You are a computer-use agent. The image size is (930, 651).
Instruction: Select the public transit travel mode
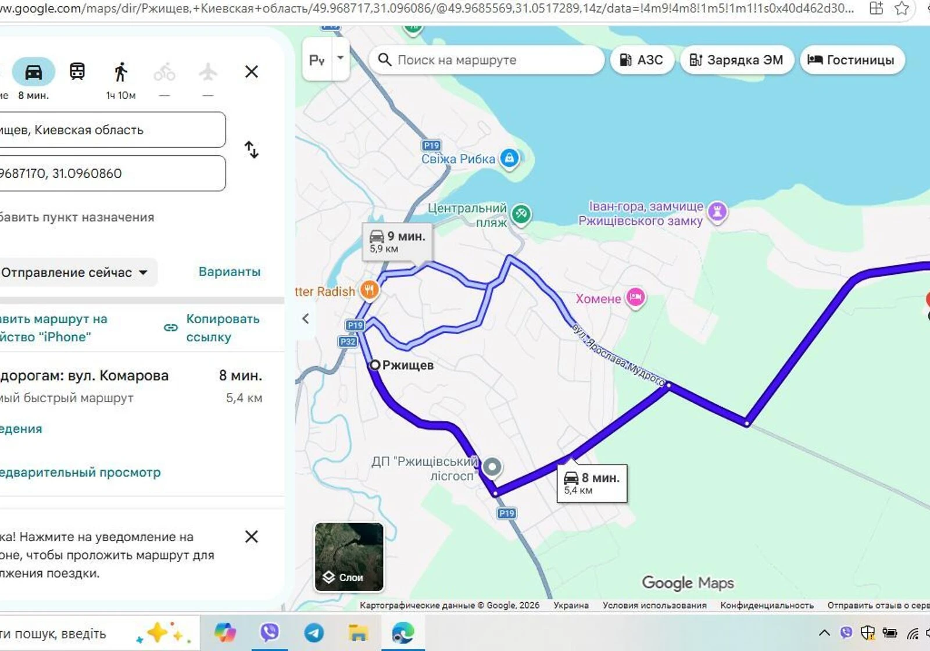click(77, 71)
